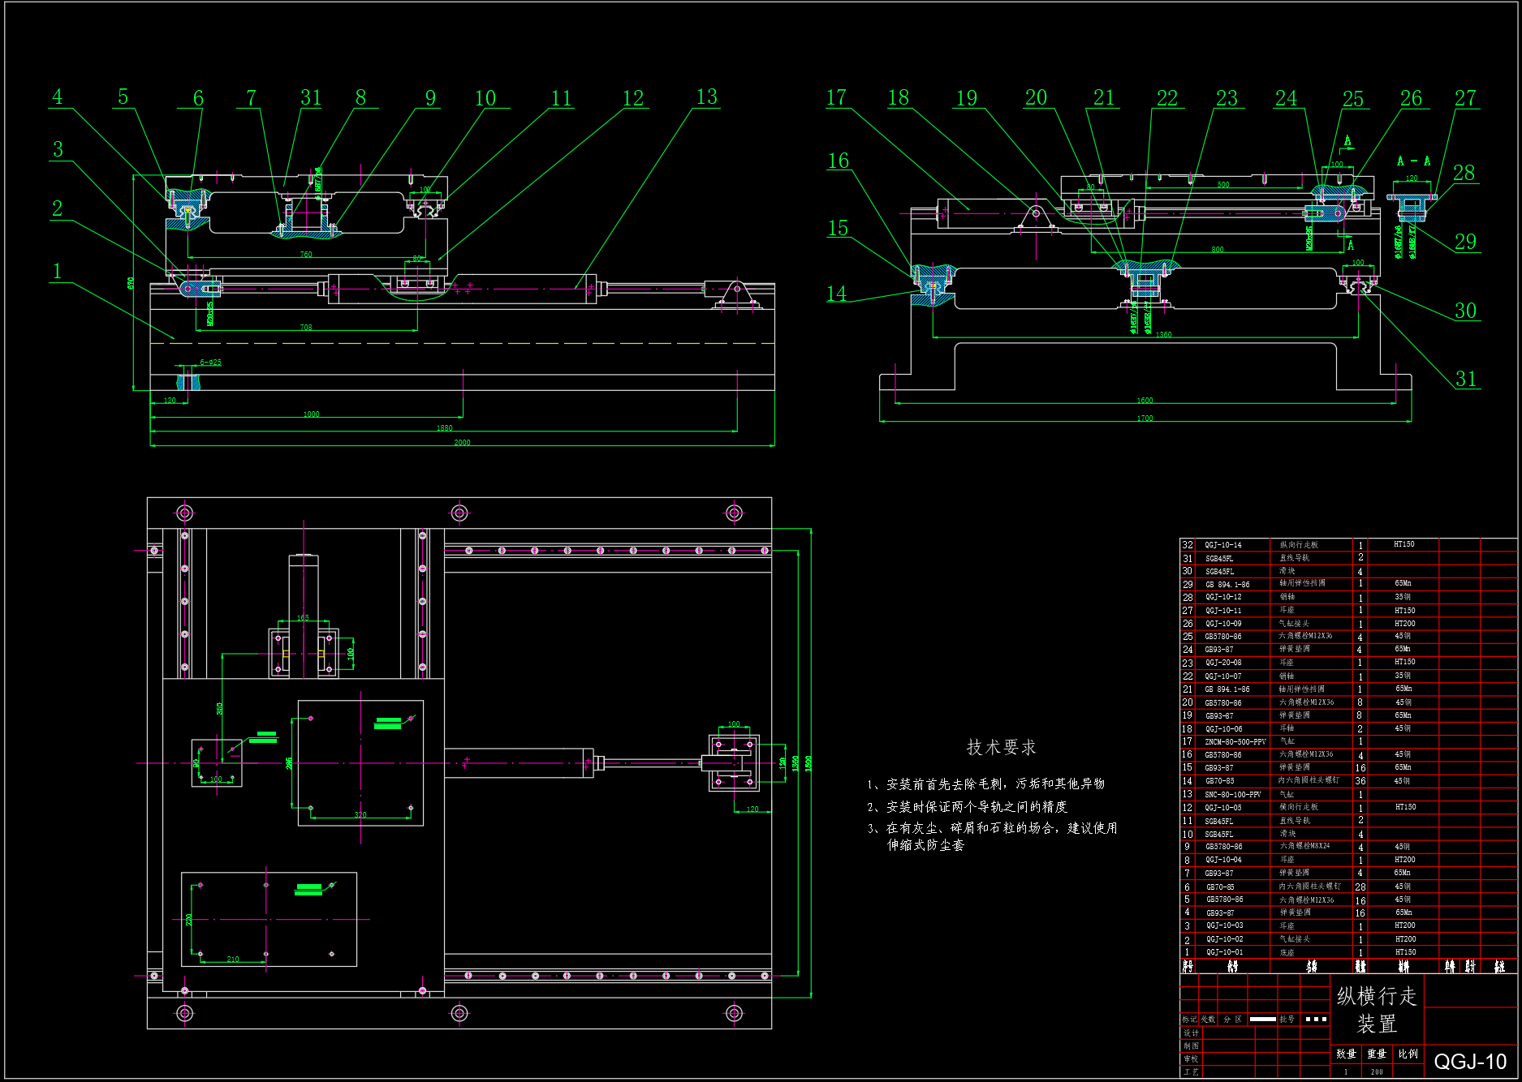
Task: Click part balloon number 17 in side view
Action: pos(836,98)
